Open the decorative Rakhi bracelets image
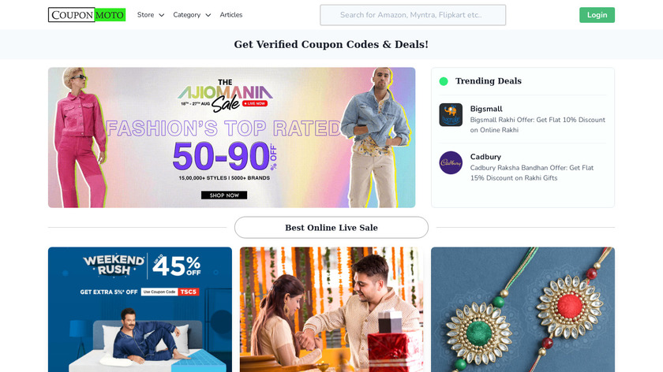Screen dimensions: 663x372 click(x=523, y=310)
